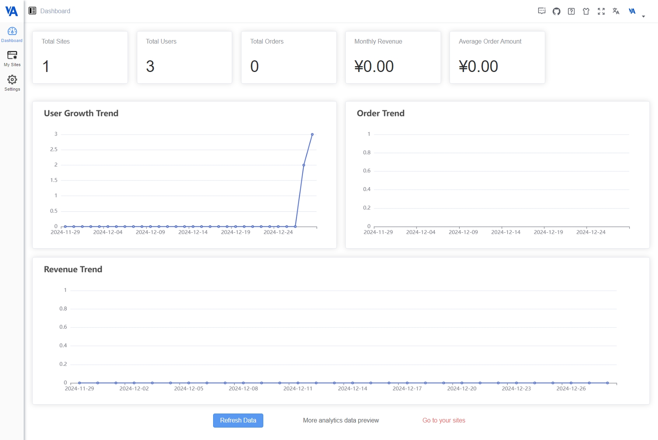658x440 pixels.
Task: Select the User Growth Trend chart endpoint
Action: click(312, 134)
